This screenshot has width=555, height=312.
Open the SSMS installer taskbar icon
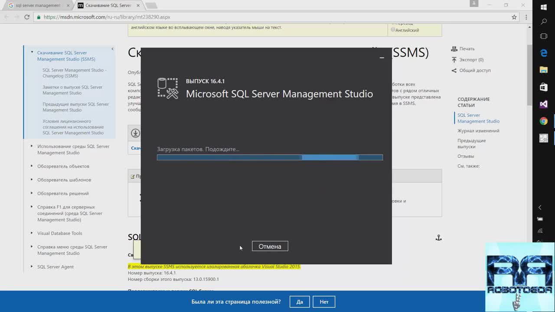coord(544,138)
